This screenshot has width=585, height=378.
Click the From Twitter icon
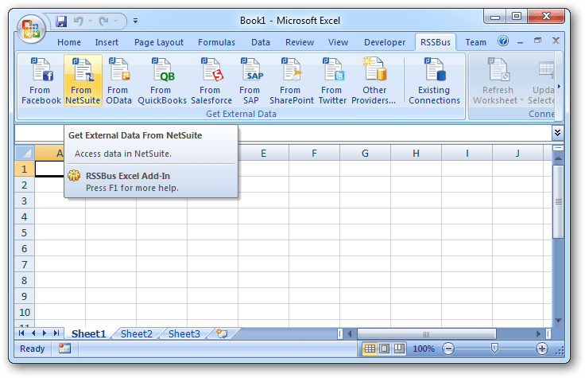click(x=332, y=80)
